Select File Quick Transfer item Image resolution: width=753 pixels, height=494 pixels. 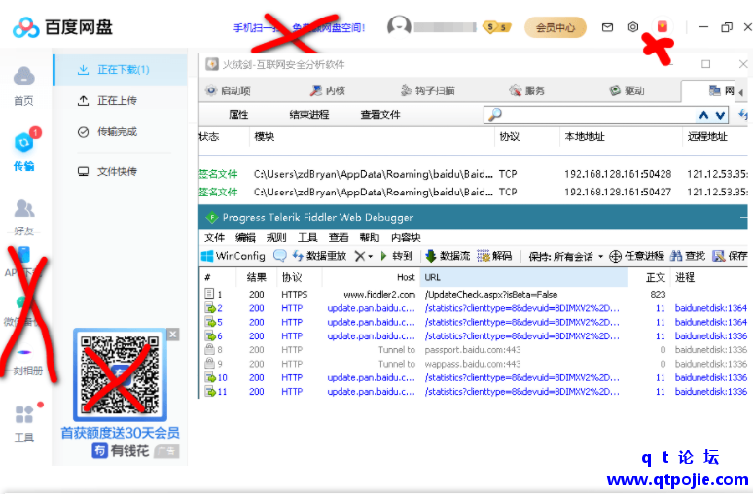pos(120,171)
